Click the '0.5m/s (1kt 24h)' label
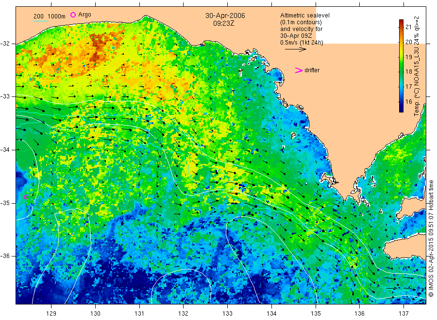This screenshot has width=437, height=320. coord(302,43)
